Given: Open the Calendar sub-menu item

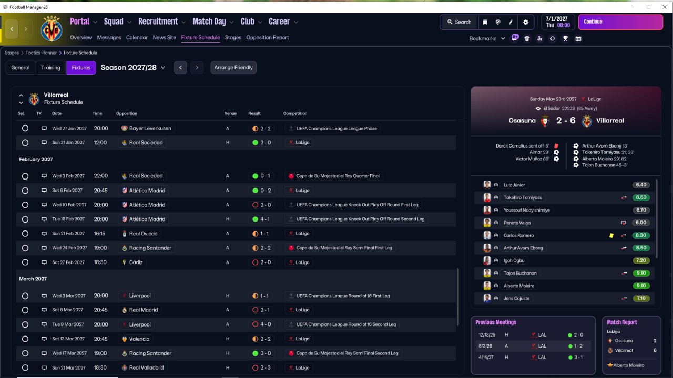Looking at the screenshot, I should coord(137,38).
